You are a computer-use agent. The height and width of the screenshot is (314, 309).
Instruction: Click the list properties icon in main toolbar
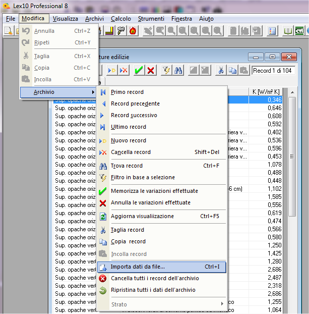272,31
